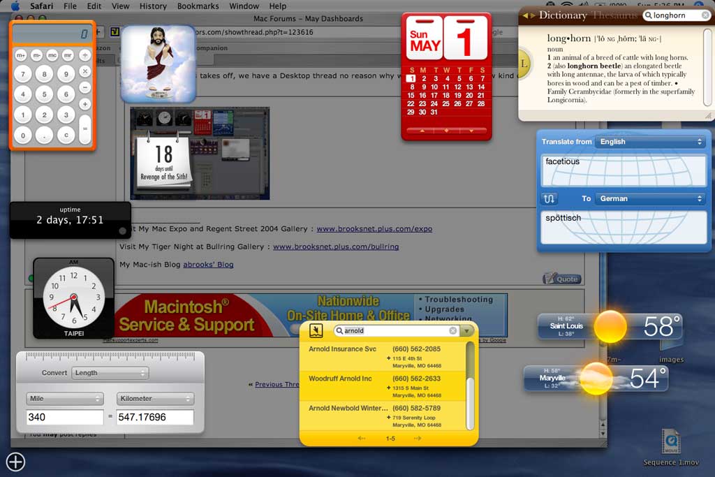This screenshot has width=715, height=477.
Task: Click the calculator divide key
Action: [84, 55]
